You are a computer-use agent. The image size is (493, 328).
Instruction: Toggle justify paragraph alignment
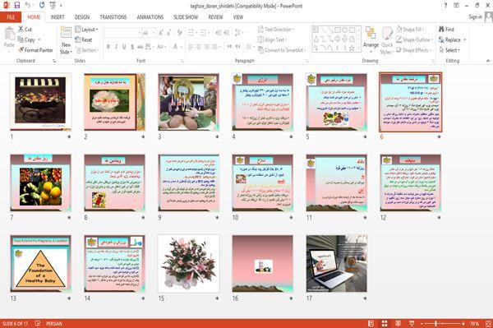tap(214, 47)
